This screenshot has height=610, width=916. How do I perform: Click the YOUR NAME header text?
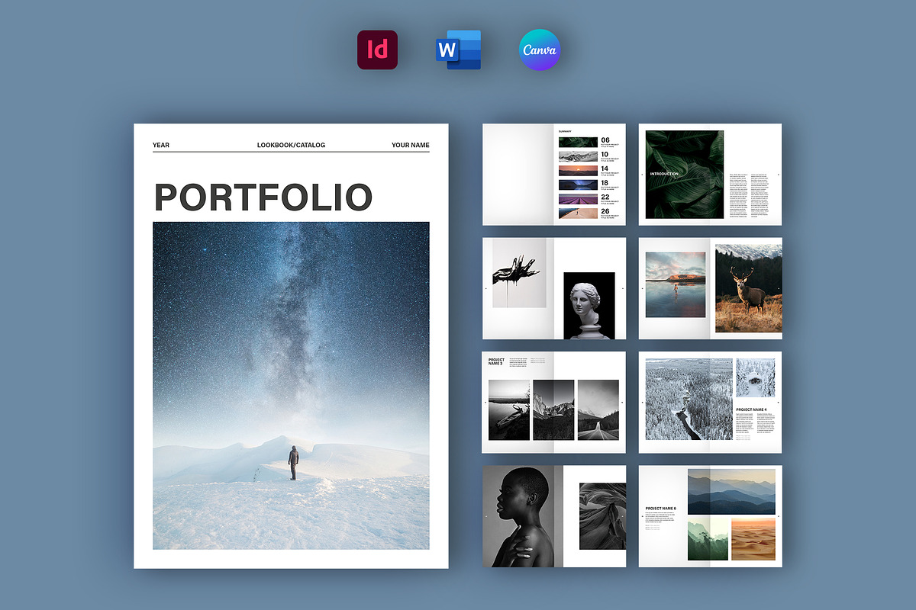click(410, 145)
